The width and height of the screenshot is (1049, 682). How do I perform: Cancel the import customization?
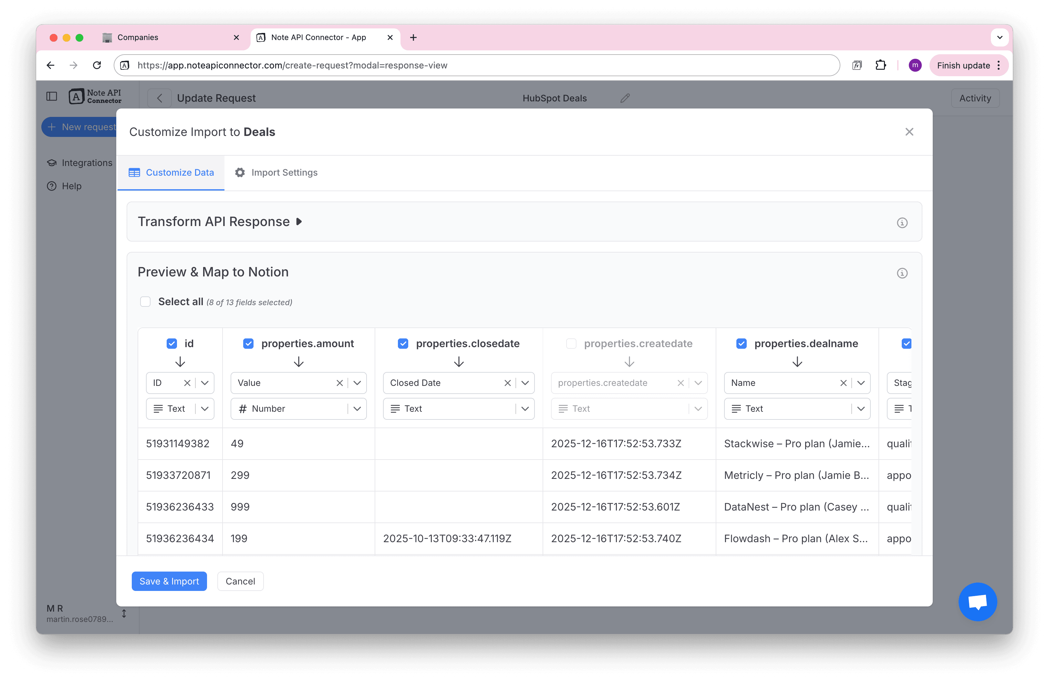(x=240, y=581)
